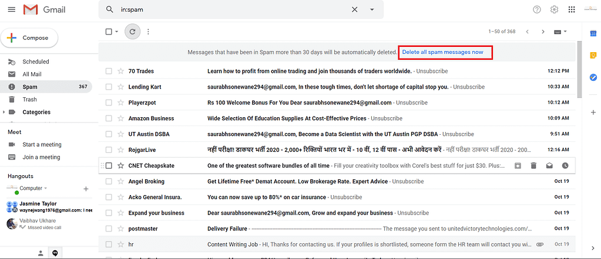Snooze the CNET Cheapskate email

[565, 166]
